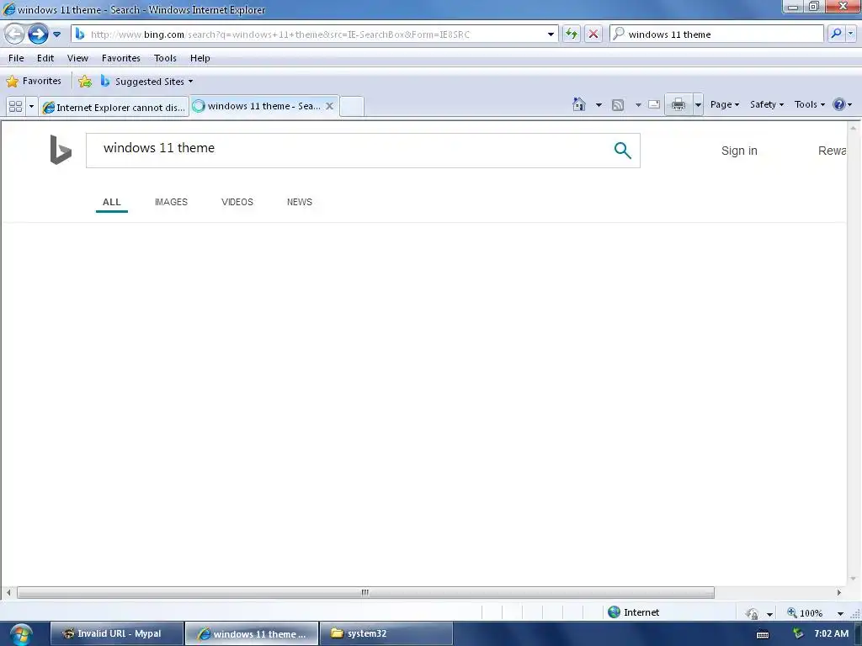
Task: Click the Favorites star button
Action: (34, 82)
